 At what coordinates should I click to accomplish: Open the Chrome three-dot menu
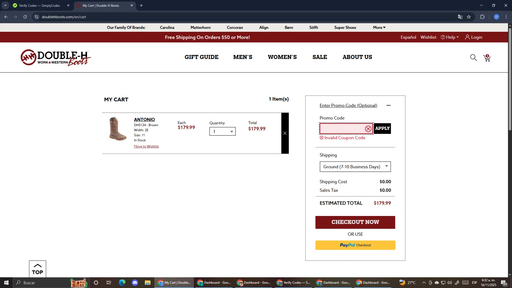point(506,17)
